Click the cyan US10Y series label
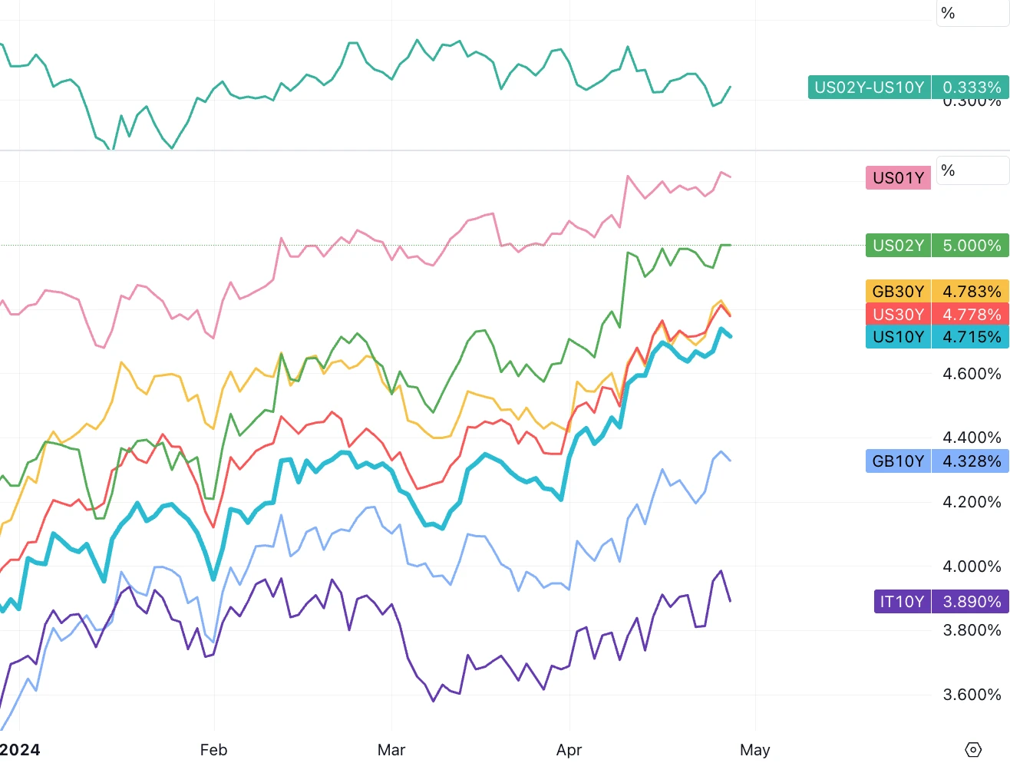Viewport: 1010px width, 763px height. coord(898,337)
